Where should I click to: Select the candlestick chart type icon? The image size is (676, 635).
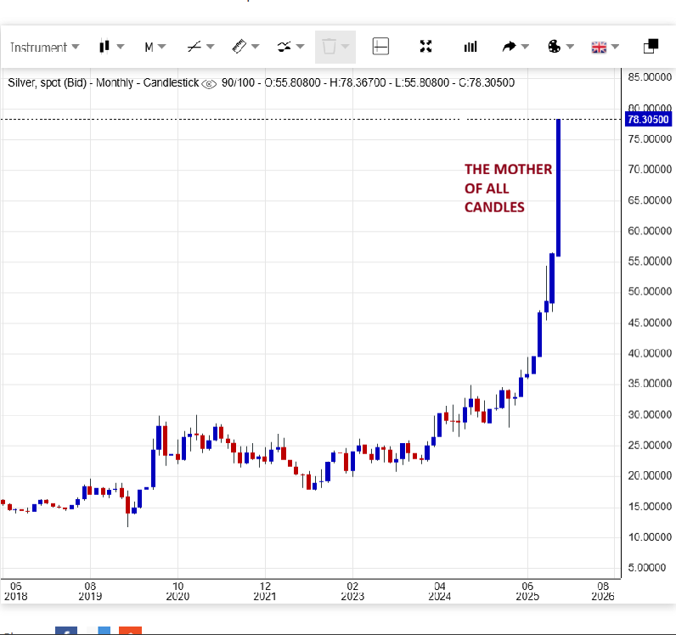click(x=105, y=48)
